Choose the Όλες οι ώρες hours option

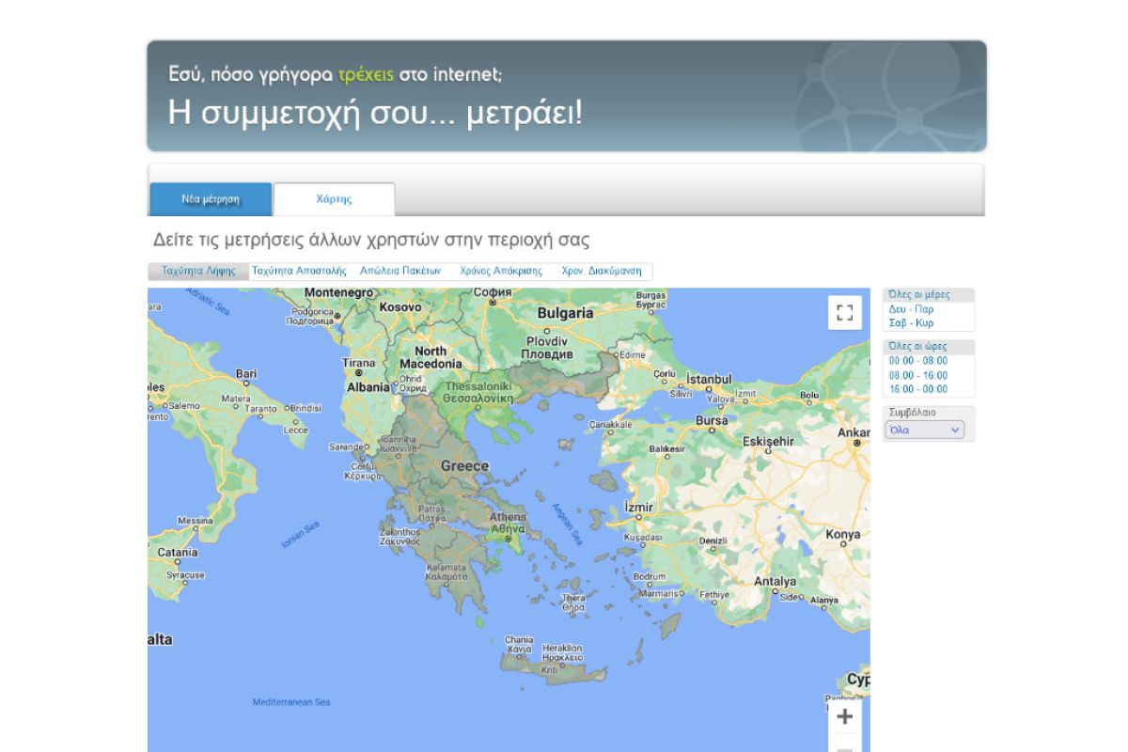tap(917, 347)
